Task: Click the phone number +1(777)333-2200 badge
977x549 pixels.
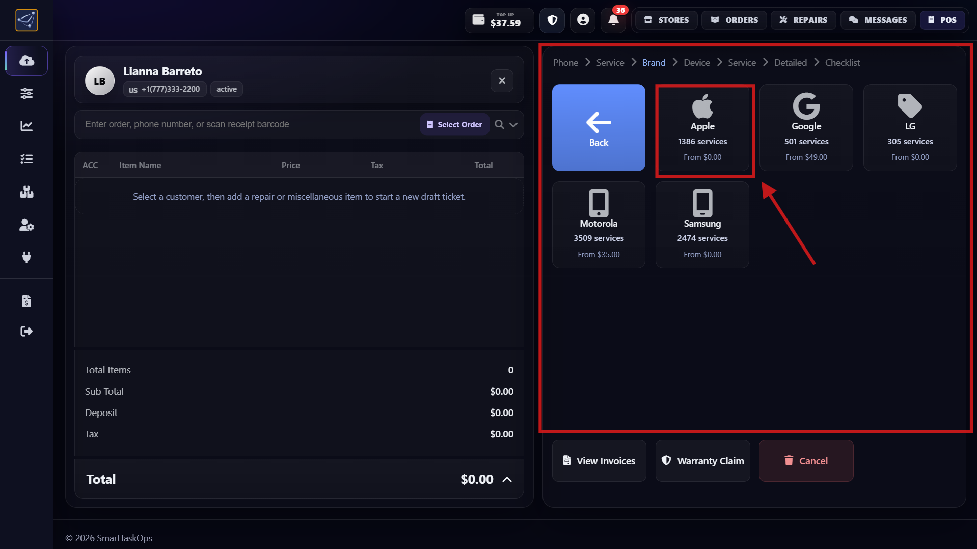Action: click(x=165, y=89)
